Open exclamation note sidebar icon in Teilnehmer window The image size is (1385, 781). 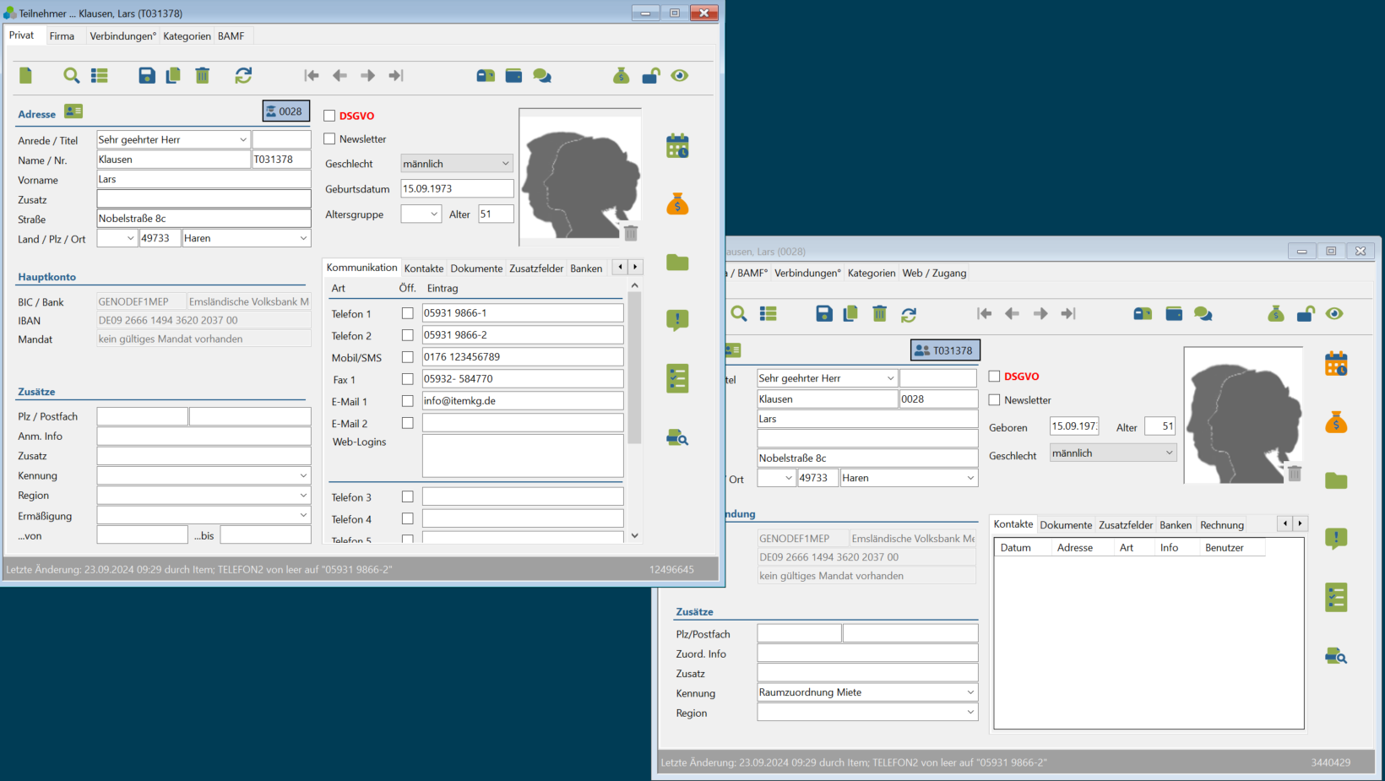[677, 320]
